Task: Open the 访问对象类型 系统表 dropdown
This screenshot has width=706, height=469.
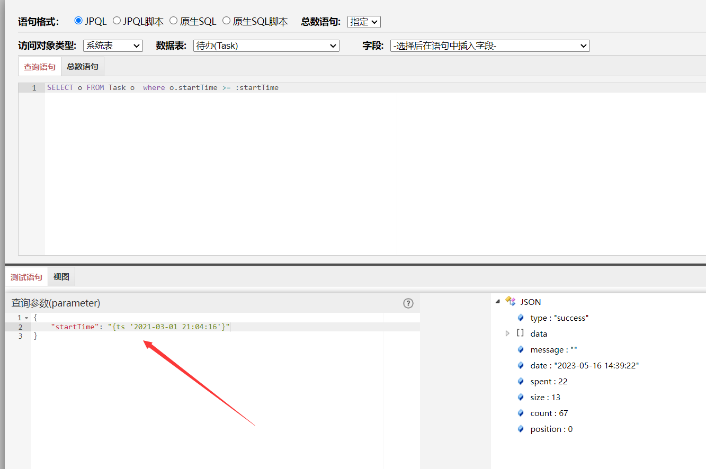Action: pyautogui.click(x=113, y=46)
